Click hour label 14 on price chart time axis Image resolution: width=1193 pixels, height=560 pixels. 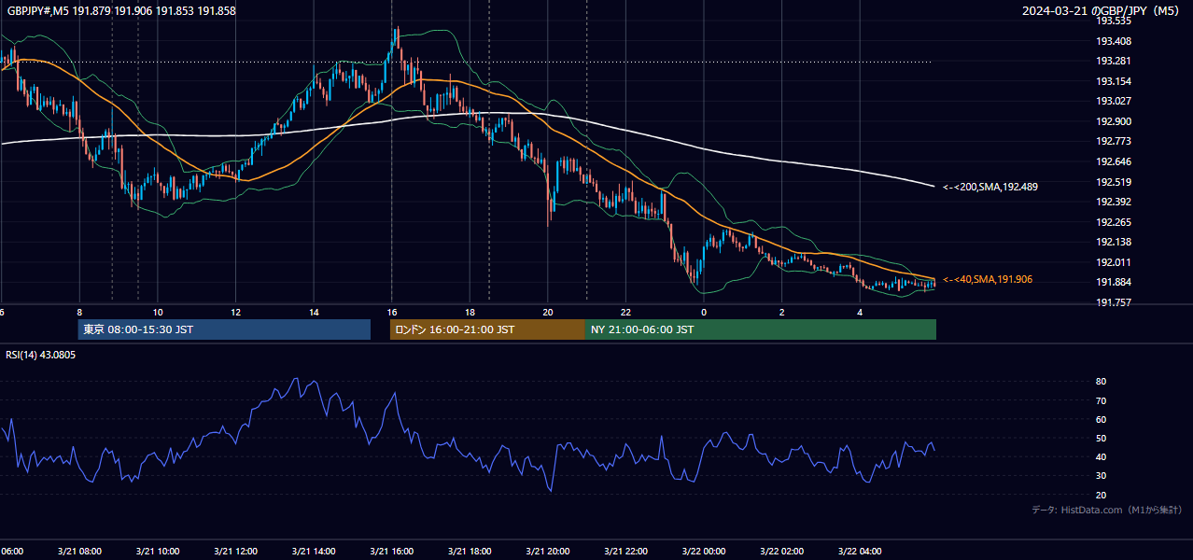tap(314, 312)
